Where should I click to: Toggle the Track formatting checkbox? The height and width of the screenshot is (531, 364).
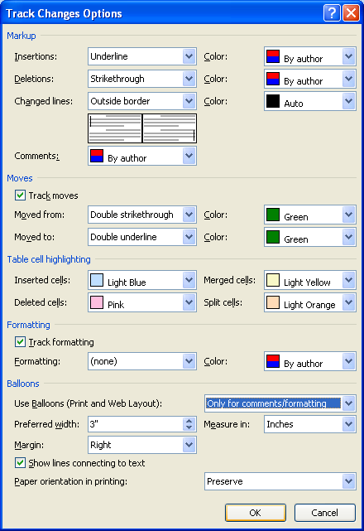pyautogui.click(x=20, y=341)
